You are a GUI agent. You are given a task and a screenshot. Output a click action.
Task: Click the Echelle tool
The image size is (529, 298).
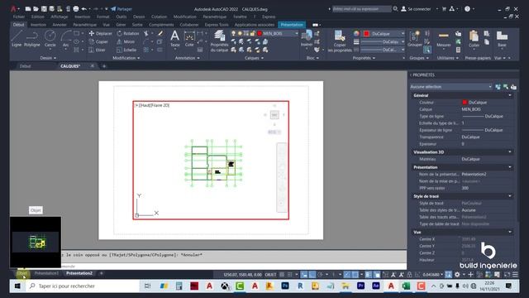point(126,50)
